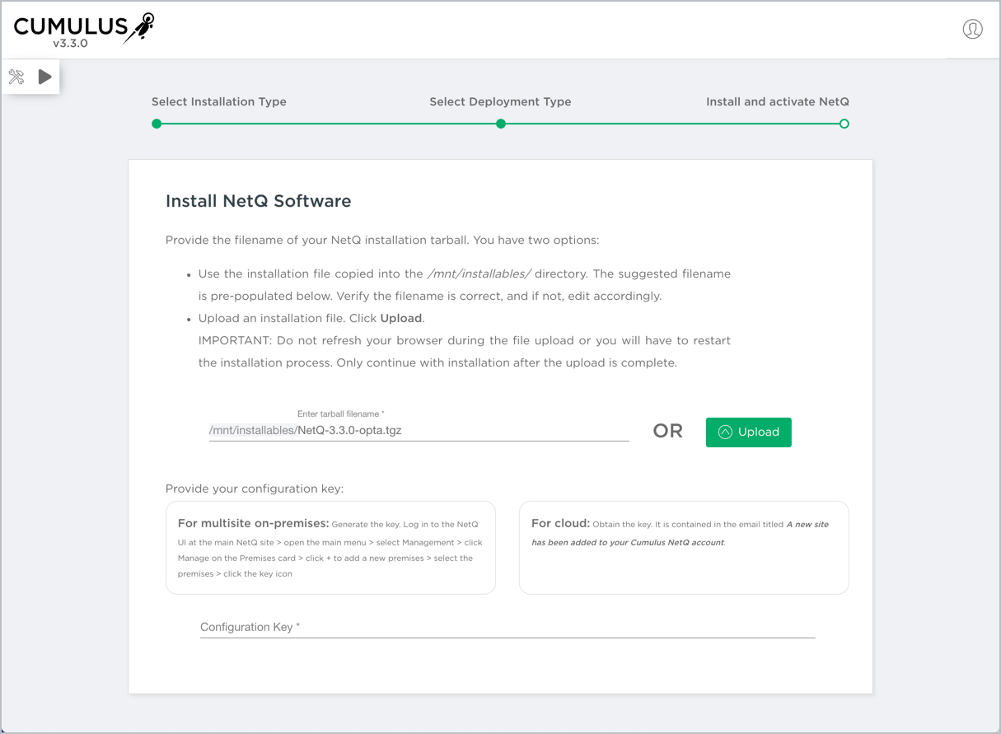This screenshot has height=734, width=1001.
Task: Focus the tarball filename field with NetQ-3.3.0-opta.tgz
Action: 461,430
